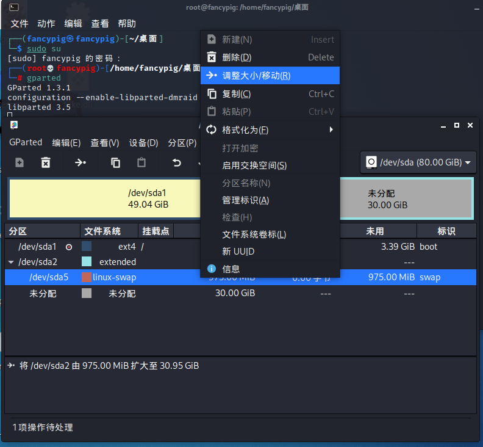Open the 查看(V) menu in GParted
Viewport: 483px width, 447px height.
coord(105,143)
